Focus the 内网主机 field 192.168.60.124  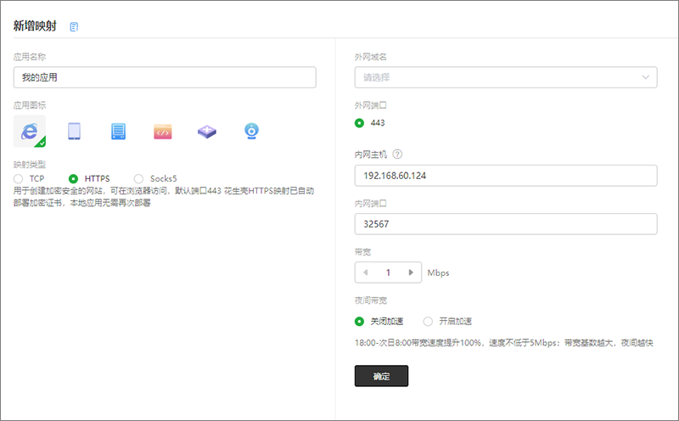point(506,176)
